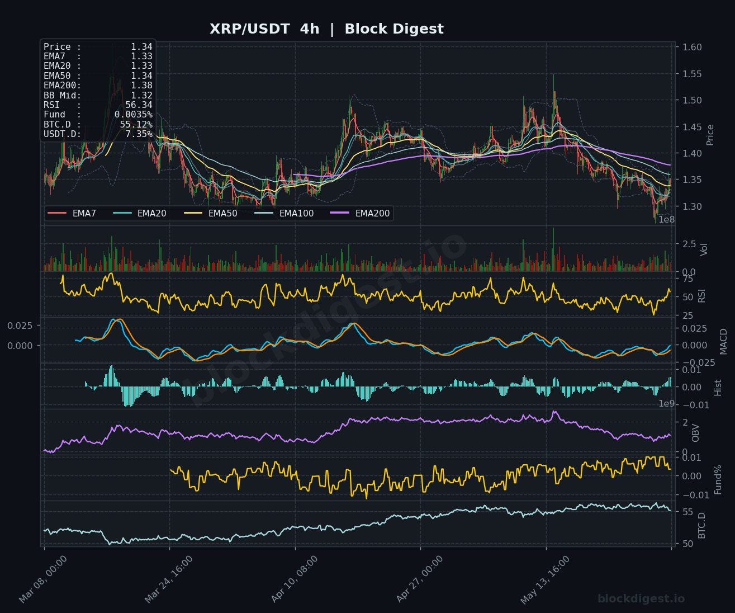Click the EMA7 legend entry

(x=72, y=213)
